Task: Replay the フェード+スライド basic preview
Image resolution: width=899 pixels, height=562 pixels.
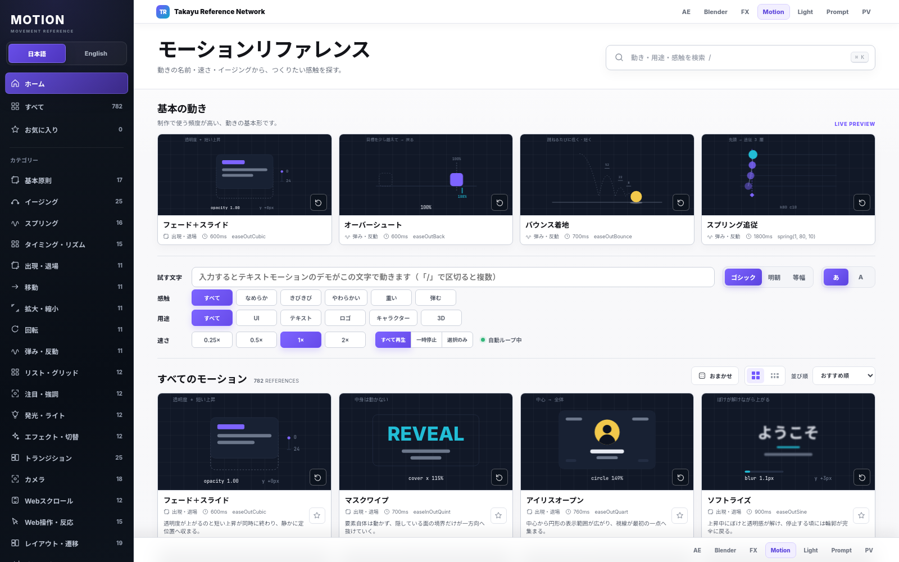Action: tap(318, 202)
